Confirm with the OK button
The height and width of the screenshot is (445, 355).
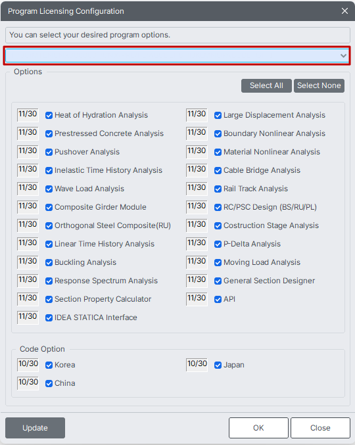coord(258,428)
